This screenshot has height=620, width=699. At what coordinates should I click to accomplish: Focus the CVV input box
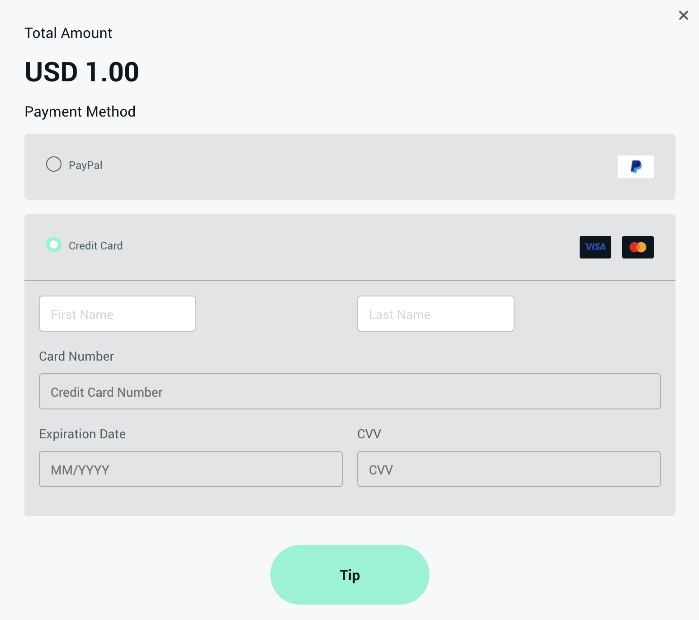tap(509, 469)
